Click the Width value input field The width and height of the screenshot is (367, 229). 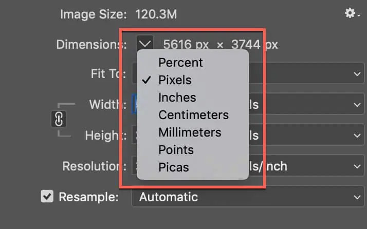pyautogui.click(x=134, y=104)
